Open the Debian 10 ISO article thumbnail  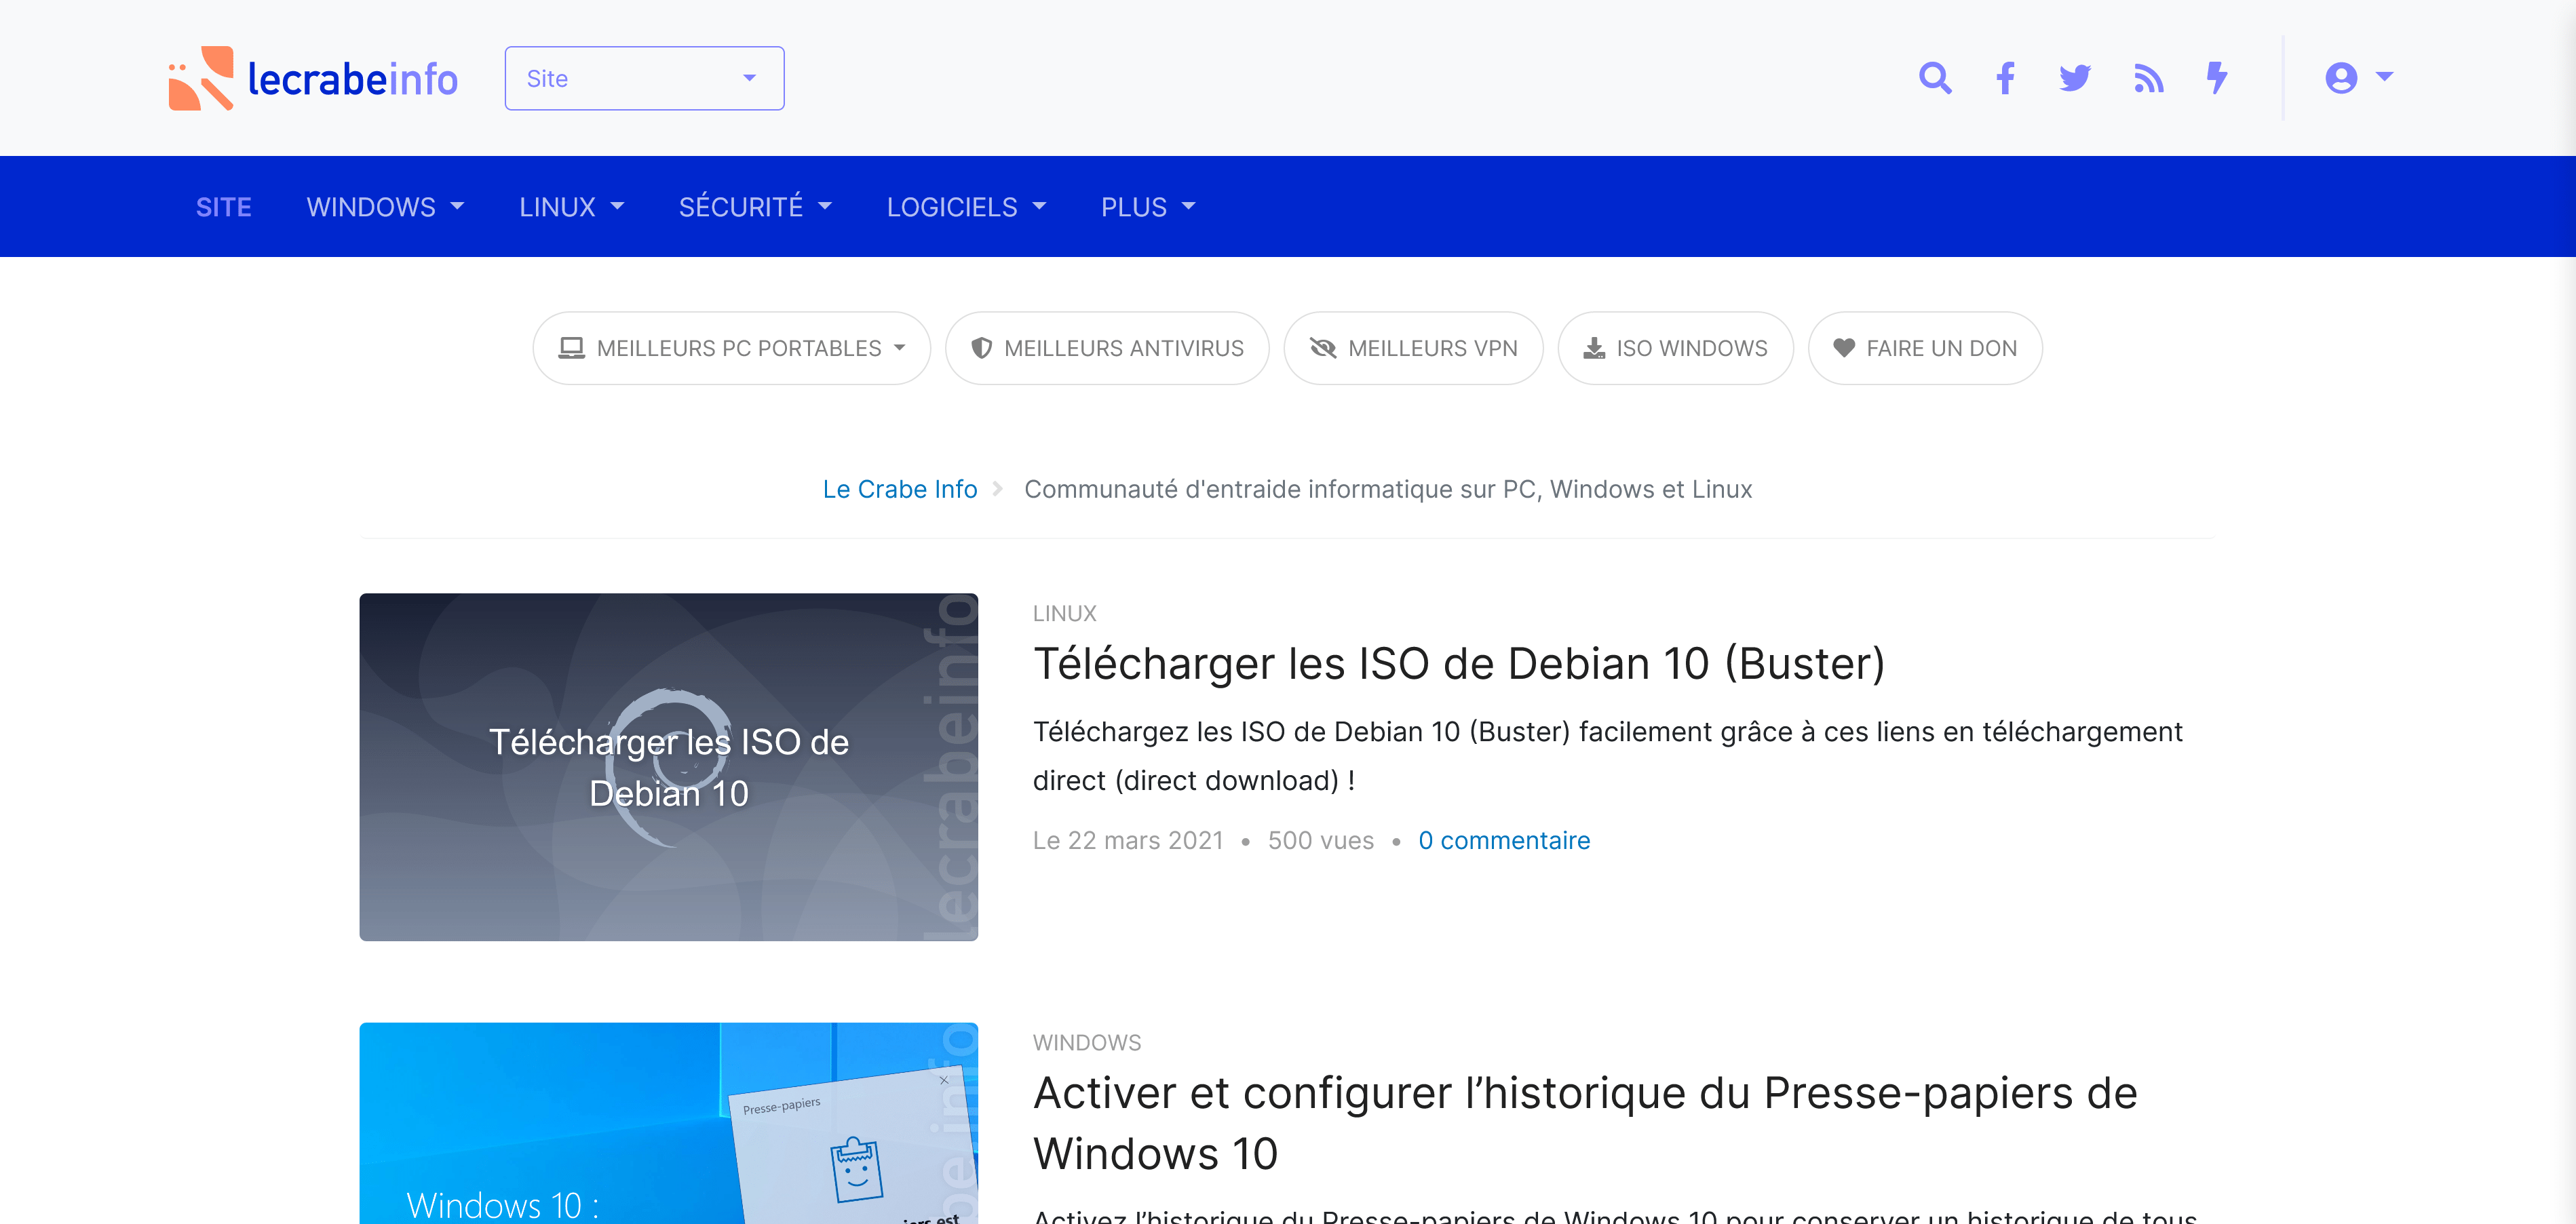[x=669, y=768]
